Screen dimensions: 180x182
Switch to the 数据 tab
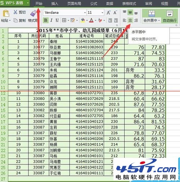[109, 4]
